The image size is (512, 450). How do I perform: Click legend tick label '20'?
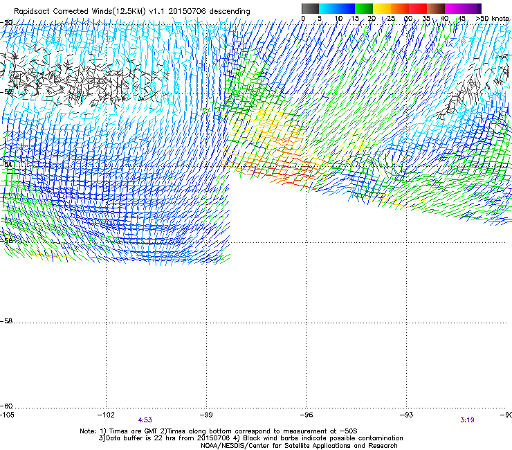coord(372,18)
